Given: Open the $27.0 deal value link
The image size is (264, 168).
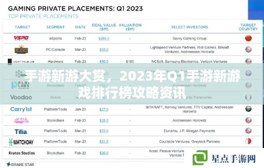Looking at the screenshot, I should [x=104, y=109].
